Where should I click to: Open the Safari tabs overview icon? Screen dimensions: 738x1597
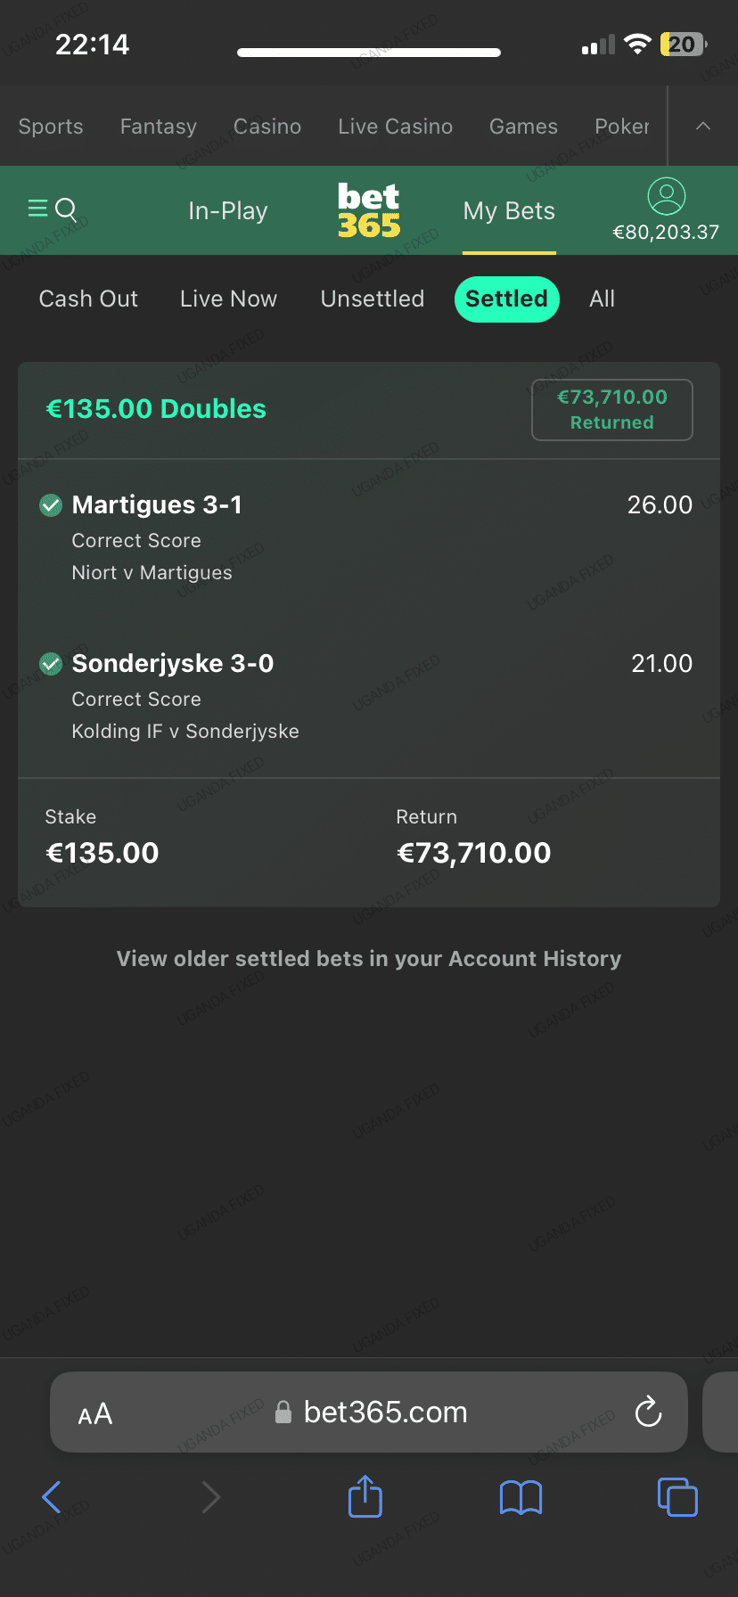[x=676, y=1497]
